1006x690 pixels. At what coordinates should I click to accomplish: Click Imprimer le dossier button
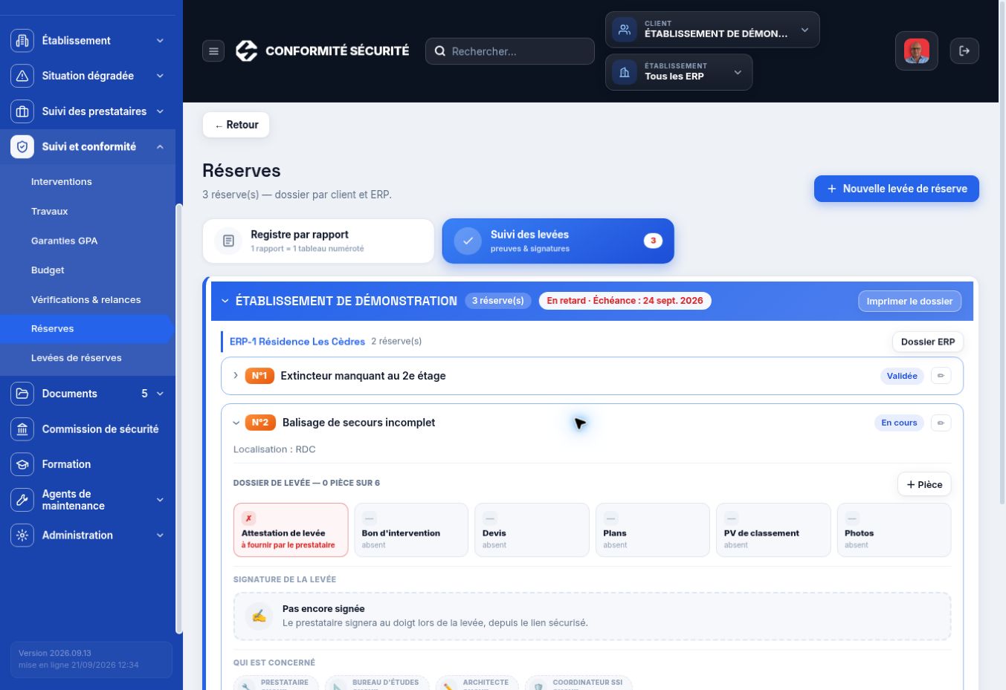(909, 302)
